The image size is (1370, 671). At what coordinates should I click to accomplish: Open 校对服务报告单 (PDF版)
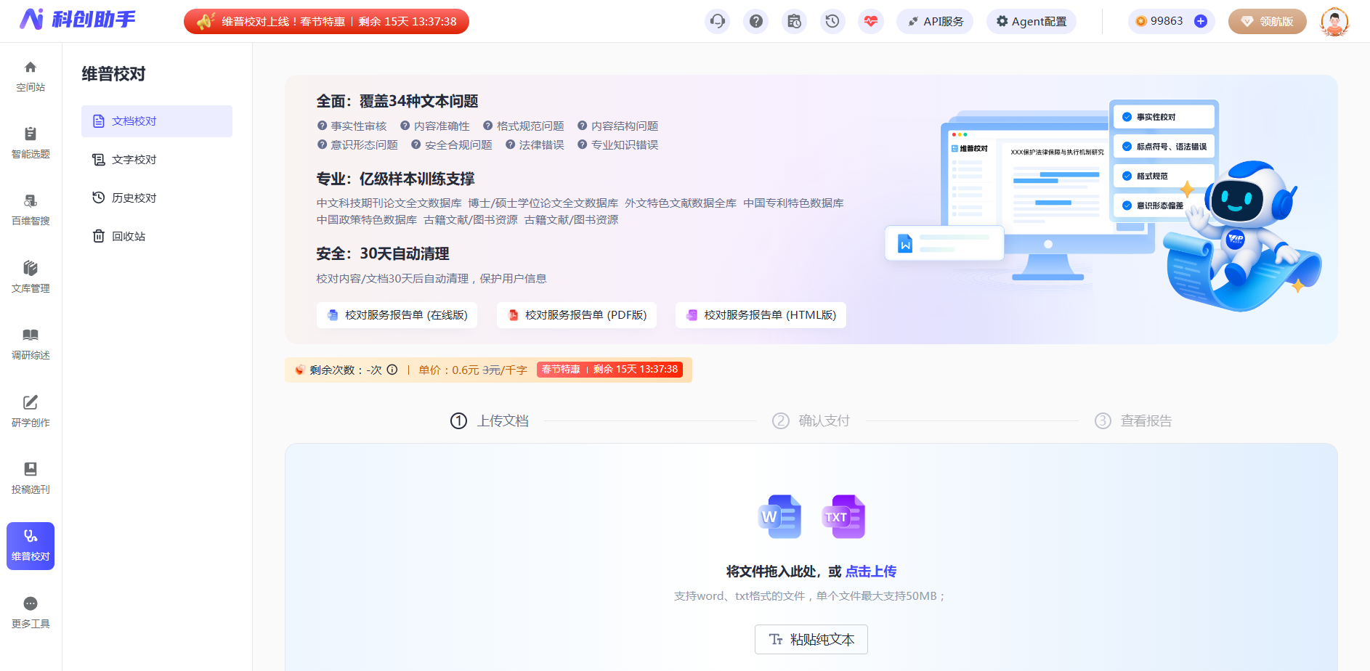coord(576,315)
